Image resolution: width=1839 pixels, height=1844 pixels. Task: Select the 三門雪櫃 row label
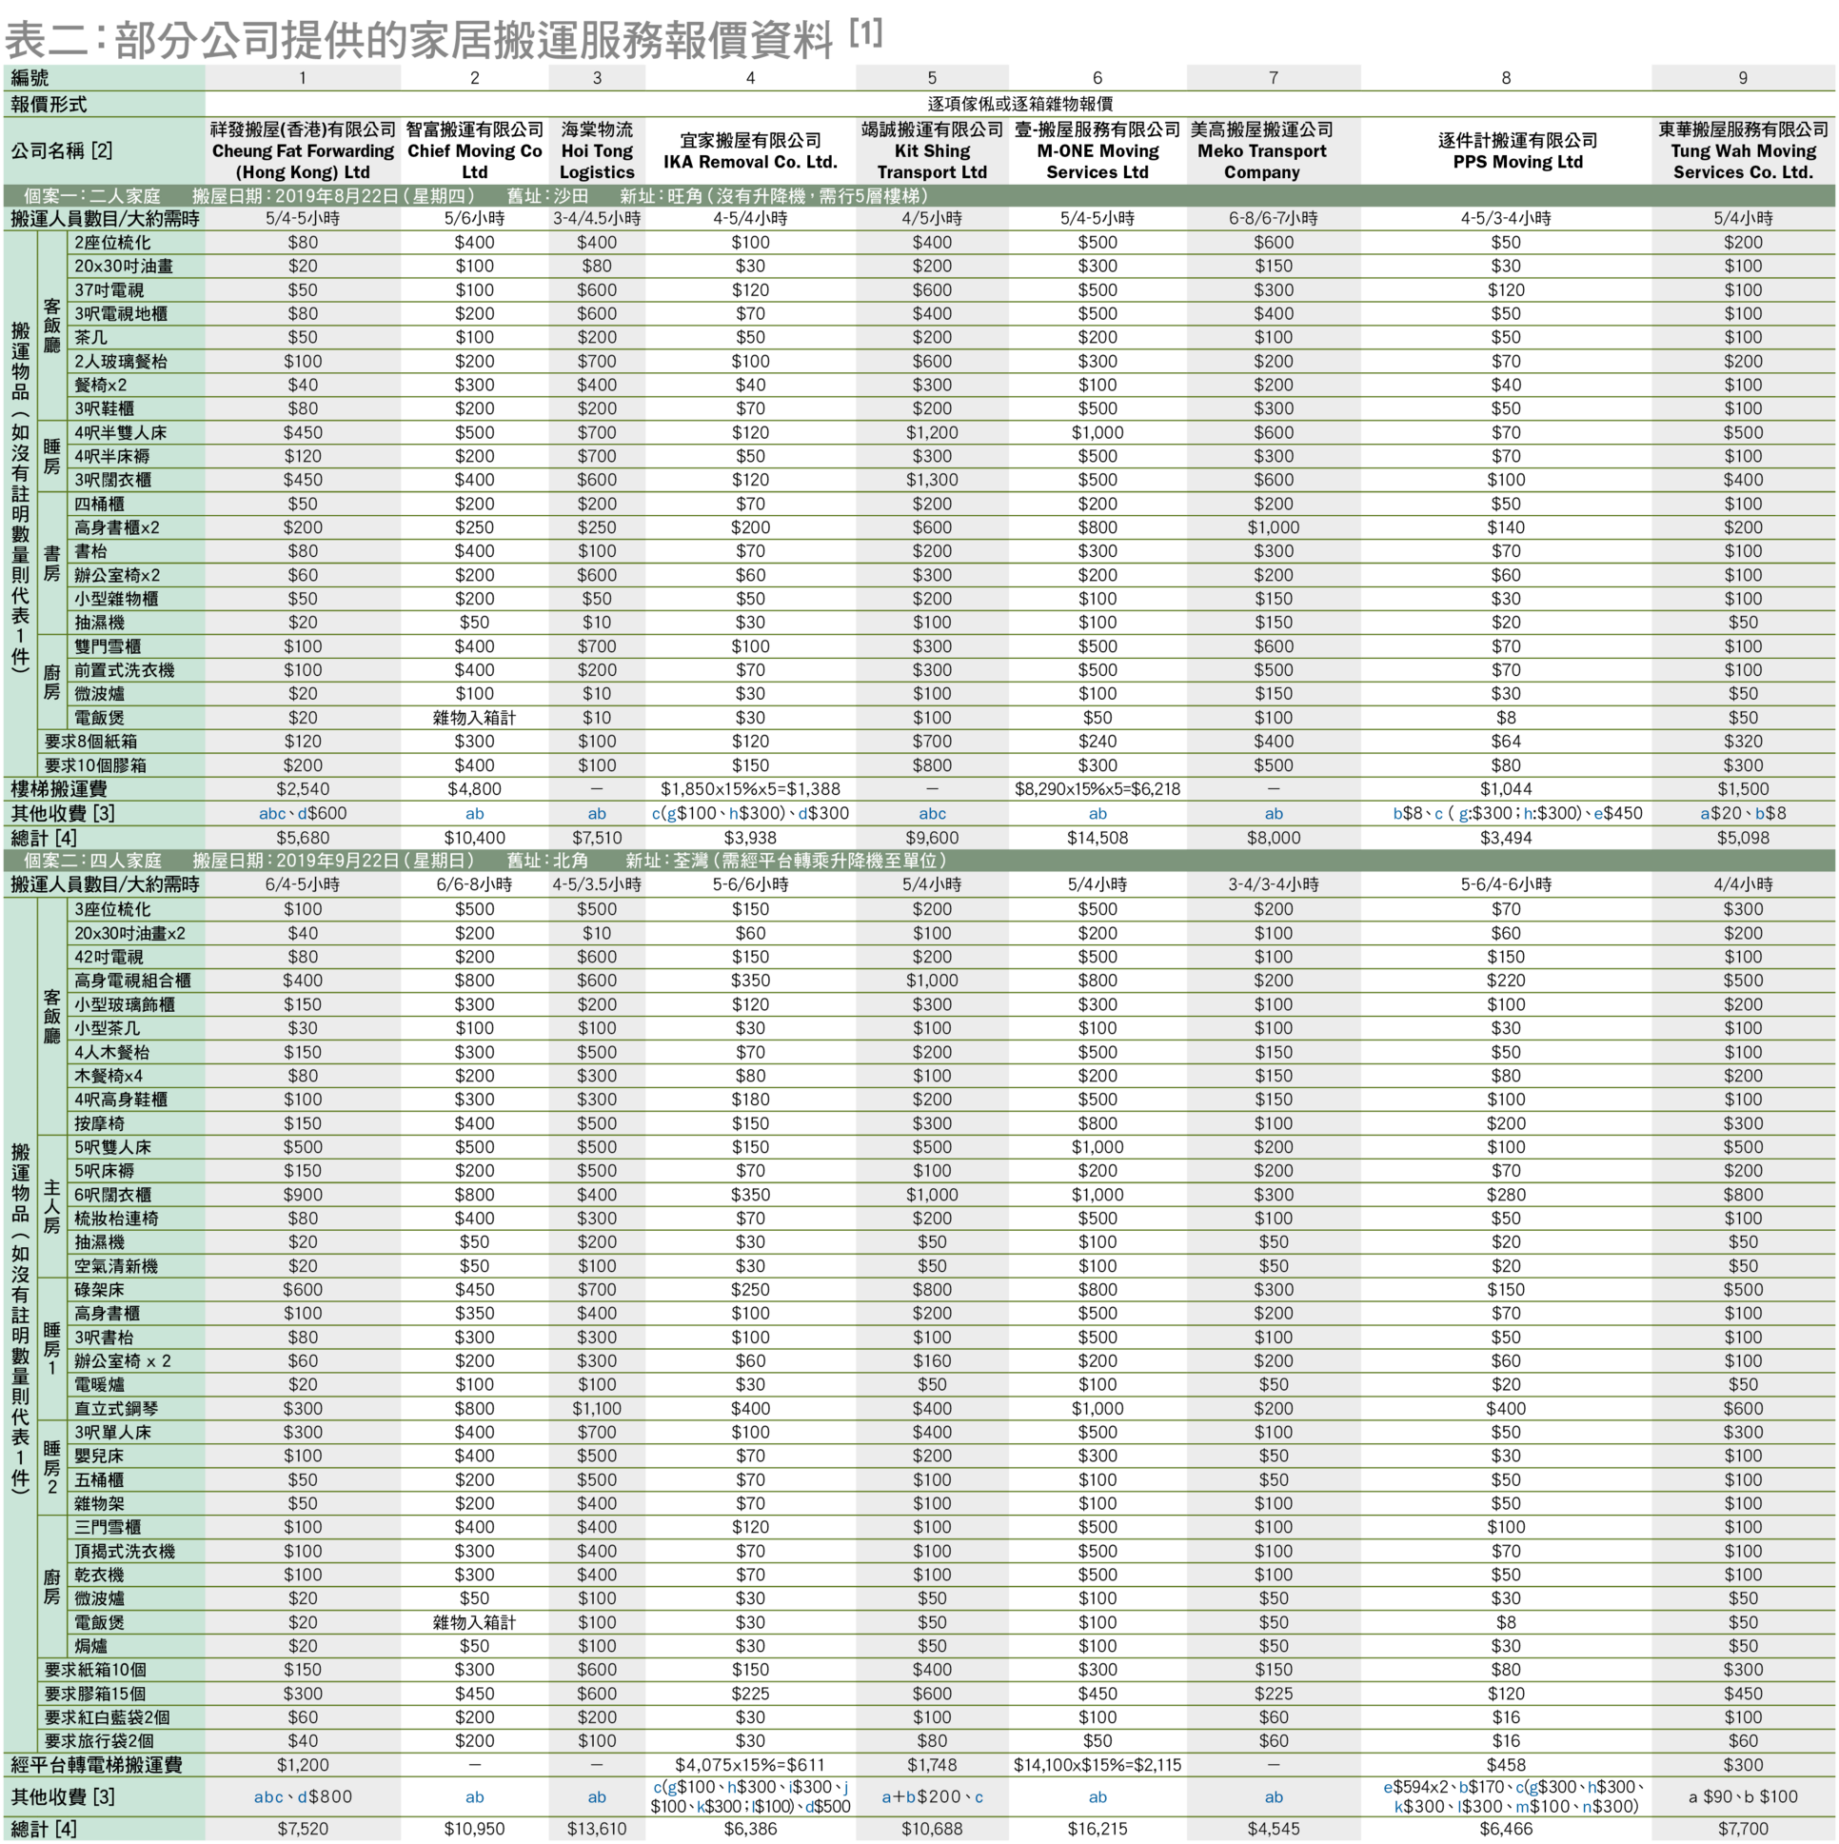click(107, 1527)
